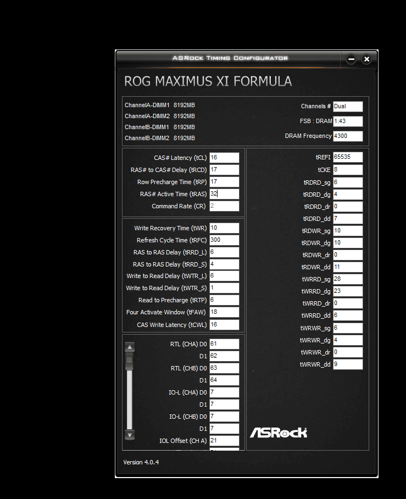Click the tCKE field
The height and width of the screenshot is (499, 406).
(348, 170)
